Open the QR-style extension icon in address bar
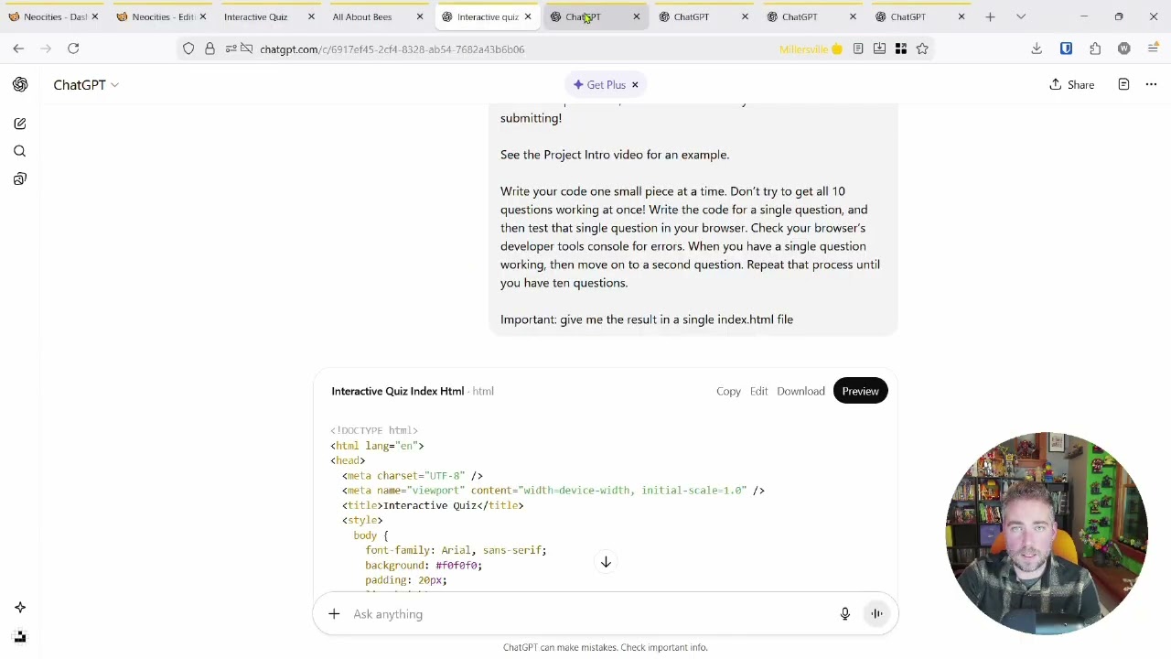The height and width of the screenshot is (659, 1171). [901, 49]
